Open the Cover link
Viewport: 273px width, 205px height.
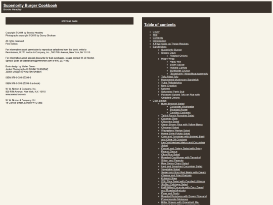point(156,32)
